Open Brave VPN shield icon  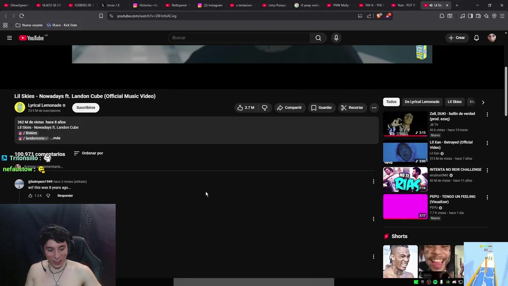494,16
